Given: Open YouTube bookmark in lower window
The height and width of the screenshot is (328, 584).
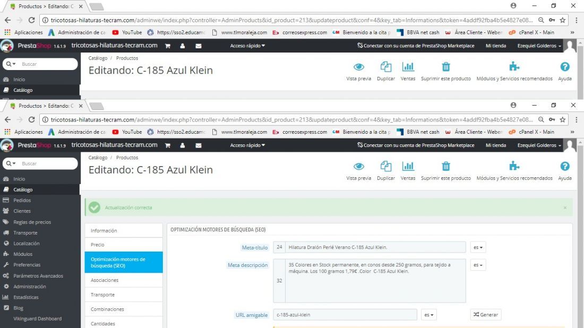Looking at the screenshot, I should pos(127,132).
